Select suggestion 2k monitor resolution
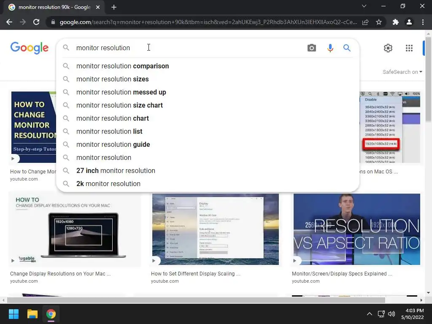 pos(208,184)
